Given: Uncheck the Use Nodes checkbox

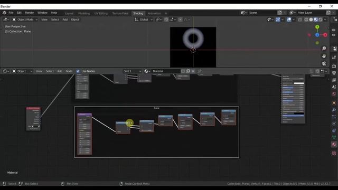Looking at the screenshot, I should (x=78, y=71).
